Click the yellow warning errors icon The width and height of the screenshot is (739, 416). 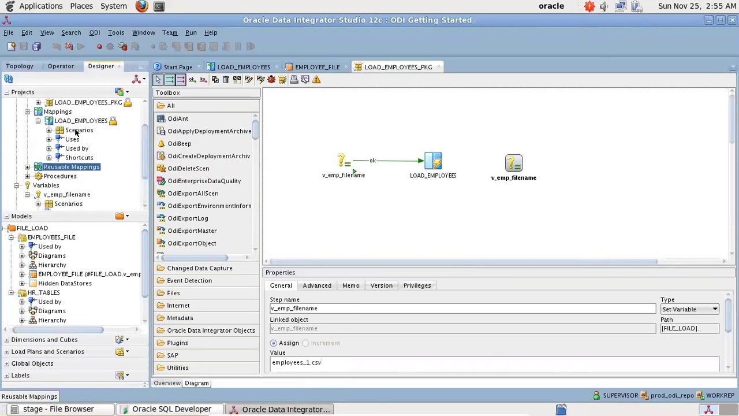click(x=316, y=80)
